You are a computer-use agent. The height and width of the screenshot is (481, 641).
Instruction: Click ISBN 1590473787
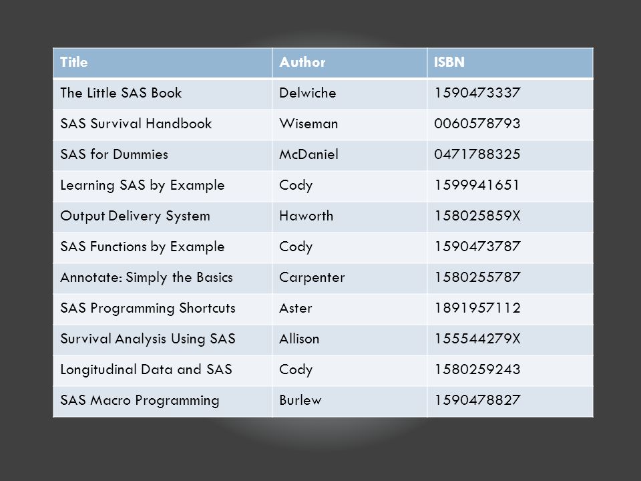[477, 247]
